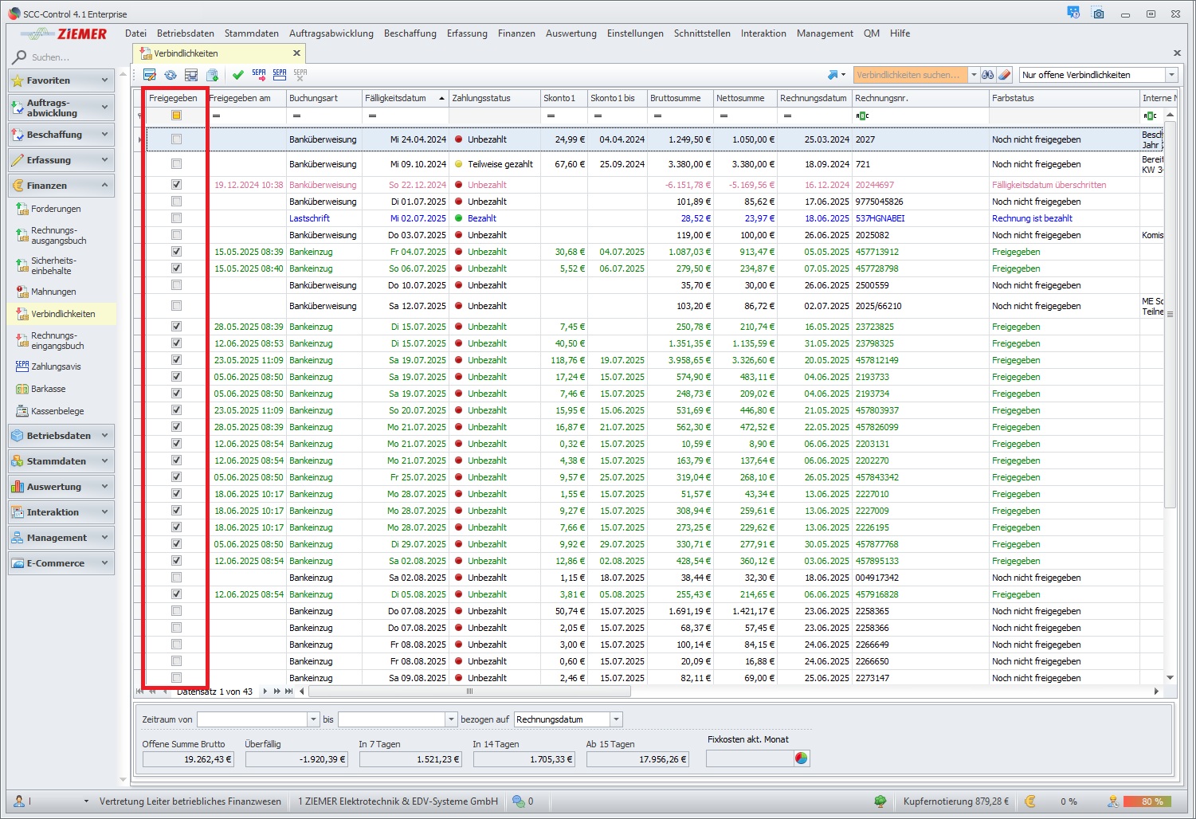This screenshot has height=819, width=1196.
Task: Click the edit record toolbar icon
Action: pyautogui.click(x=149, y=75)
